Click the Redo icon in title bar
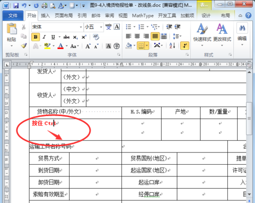255x203 pixels. pos(36,6)
